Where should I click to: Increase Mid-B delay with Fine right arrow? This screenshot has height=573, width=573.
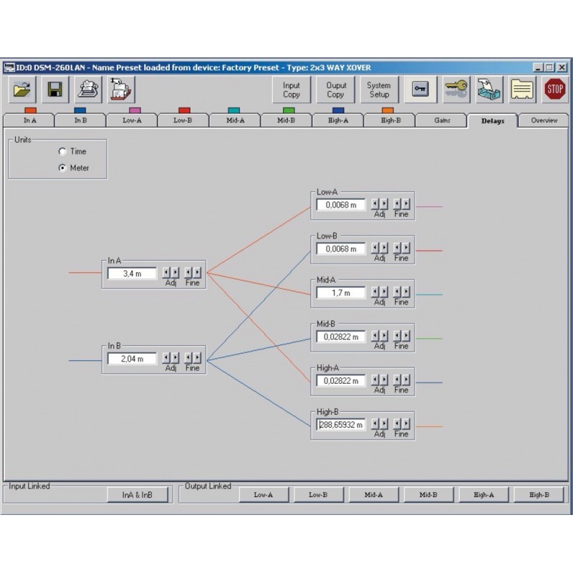tap(405, 336)
